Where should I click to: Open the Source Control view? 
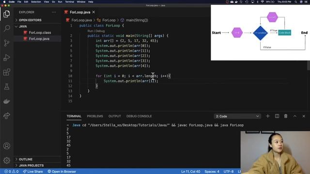point(6,43)
